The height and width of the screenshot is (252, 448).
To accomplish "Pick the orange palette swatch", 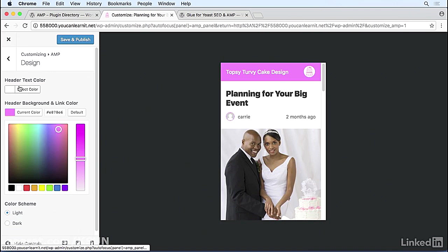I will [x=34, y=188].
